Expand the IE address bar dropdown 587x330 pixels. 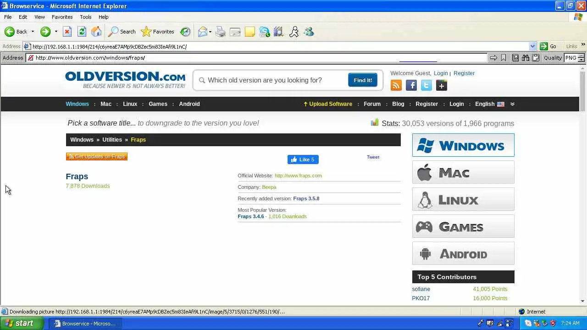[x=532, y=46]
